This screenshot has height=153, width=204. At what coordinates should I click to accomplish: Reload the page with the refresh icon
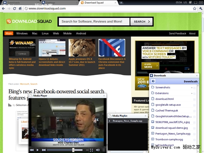point(14,9)
